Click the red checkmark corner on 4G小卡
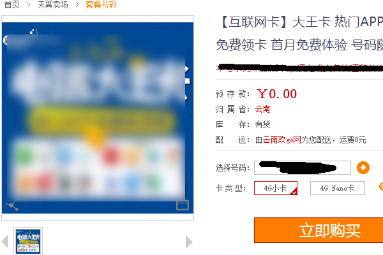This screenshot has width=383, height=255. click(x=294, y=192)
